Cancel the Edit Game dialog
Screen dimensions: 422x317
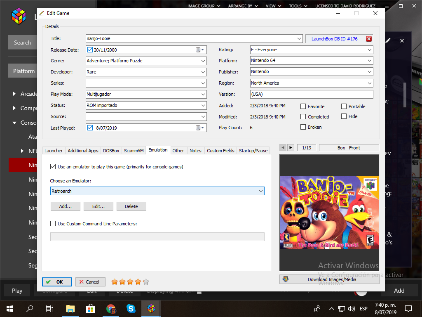90,282
